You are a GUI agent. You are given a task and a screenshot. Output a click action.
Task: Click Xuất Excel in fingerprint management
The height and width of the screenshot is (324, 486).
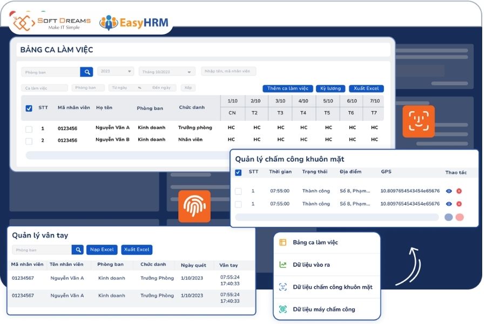(137, 249)
